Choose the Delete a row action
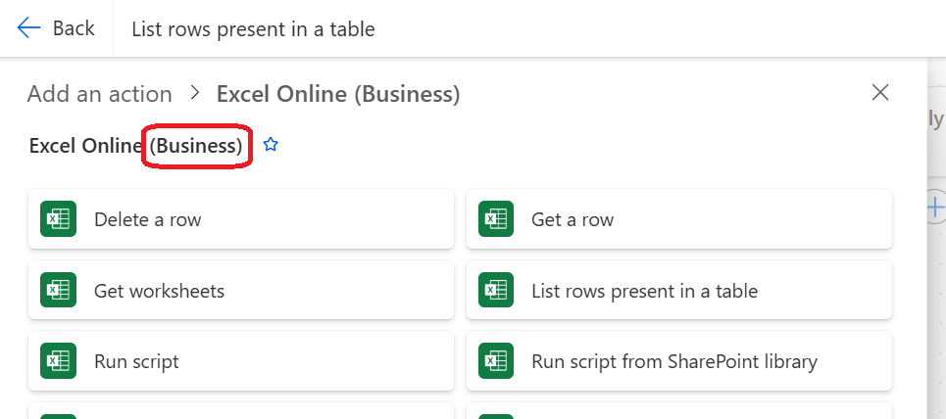The width and height of the screenshot is (946, 419). coord(241,219)
